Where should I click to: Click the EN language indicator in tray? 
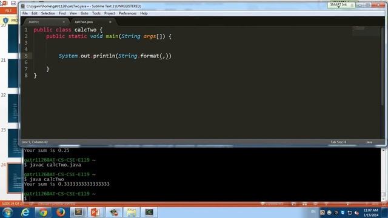(x=313, y=212)
